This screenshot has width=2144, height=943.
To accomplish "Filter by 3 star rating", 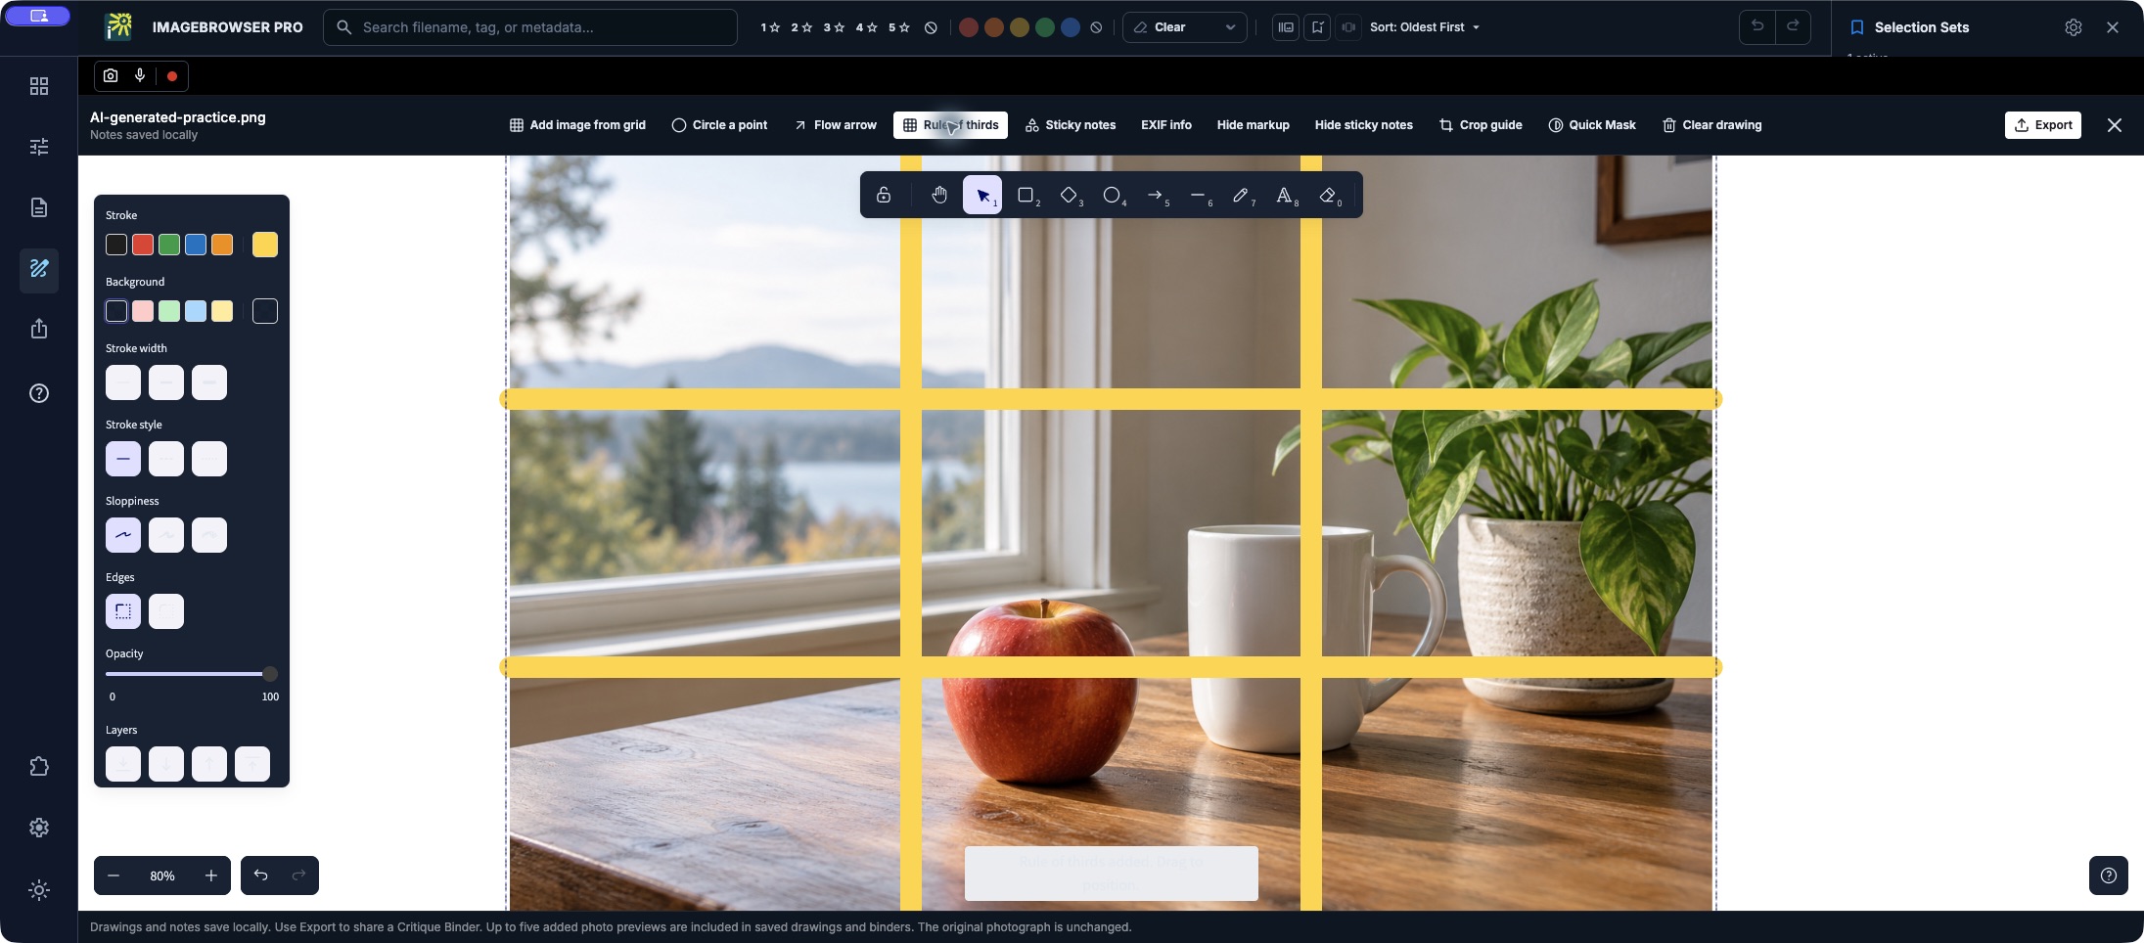I will (834, 27).
